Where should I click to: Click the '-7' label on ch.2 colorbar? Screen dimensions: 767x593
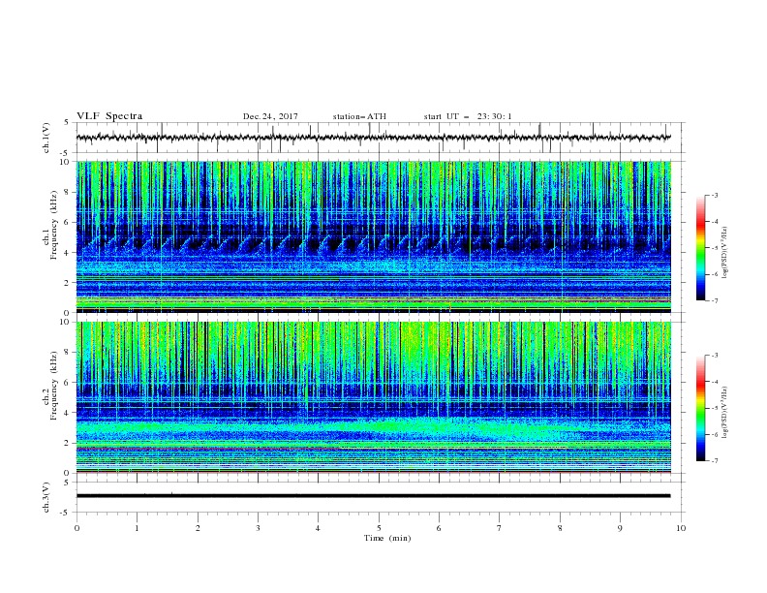click(x=715, y=460)
